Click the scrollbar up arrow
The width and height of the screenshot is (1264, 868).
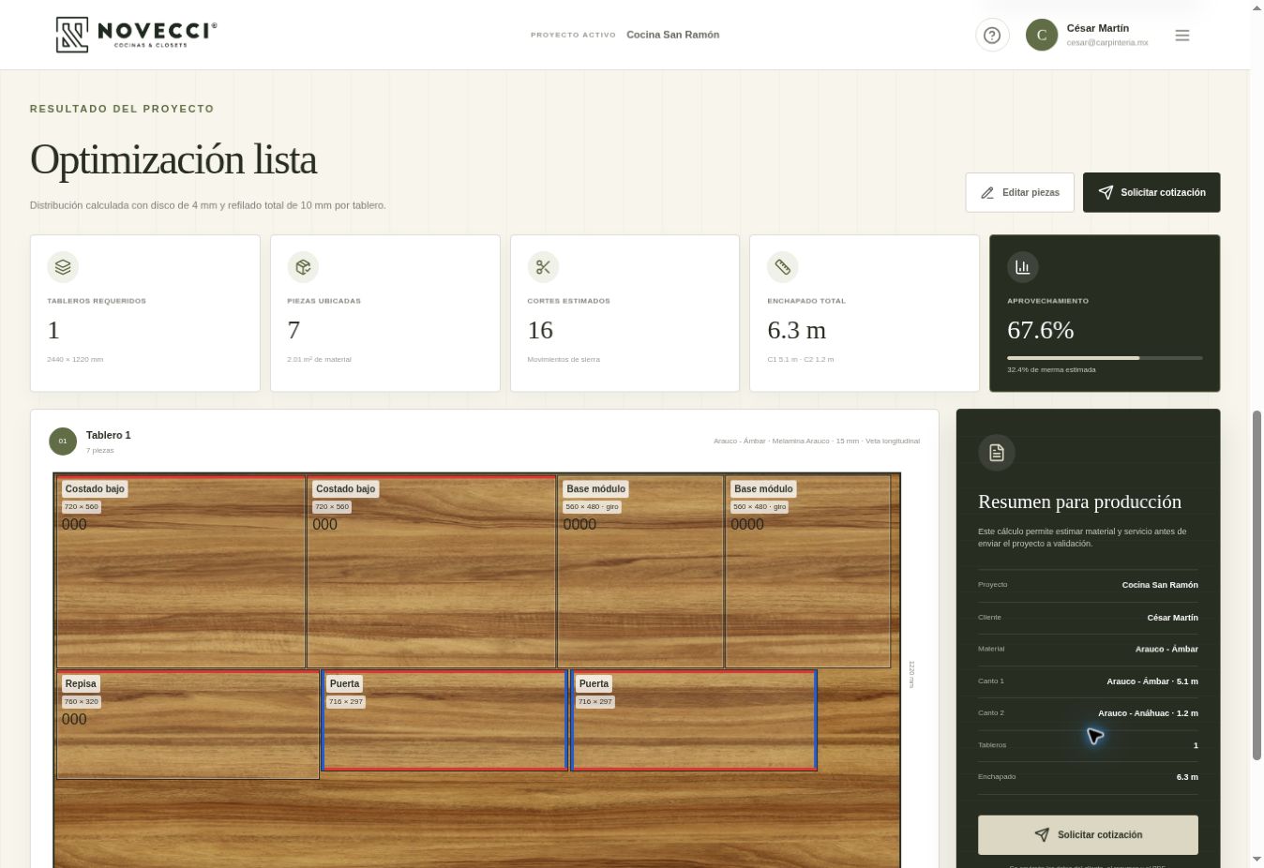1257,8
